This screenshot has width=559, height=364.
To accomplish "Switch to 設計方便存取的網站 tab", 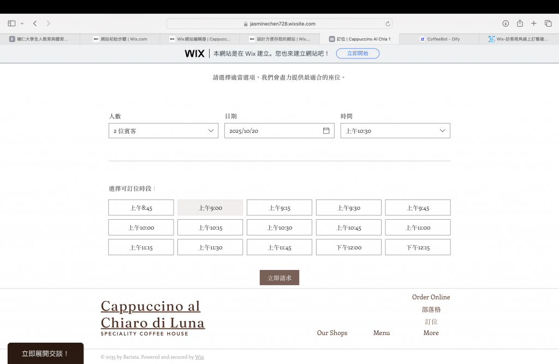I will [x=279, y=39].
